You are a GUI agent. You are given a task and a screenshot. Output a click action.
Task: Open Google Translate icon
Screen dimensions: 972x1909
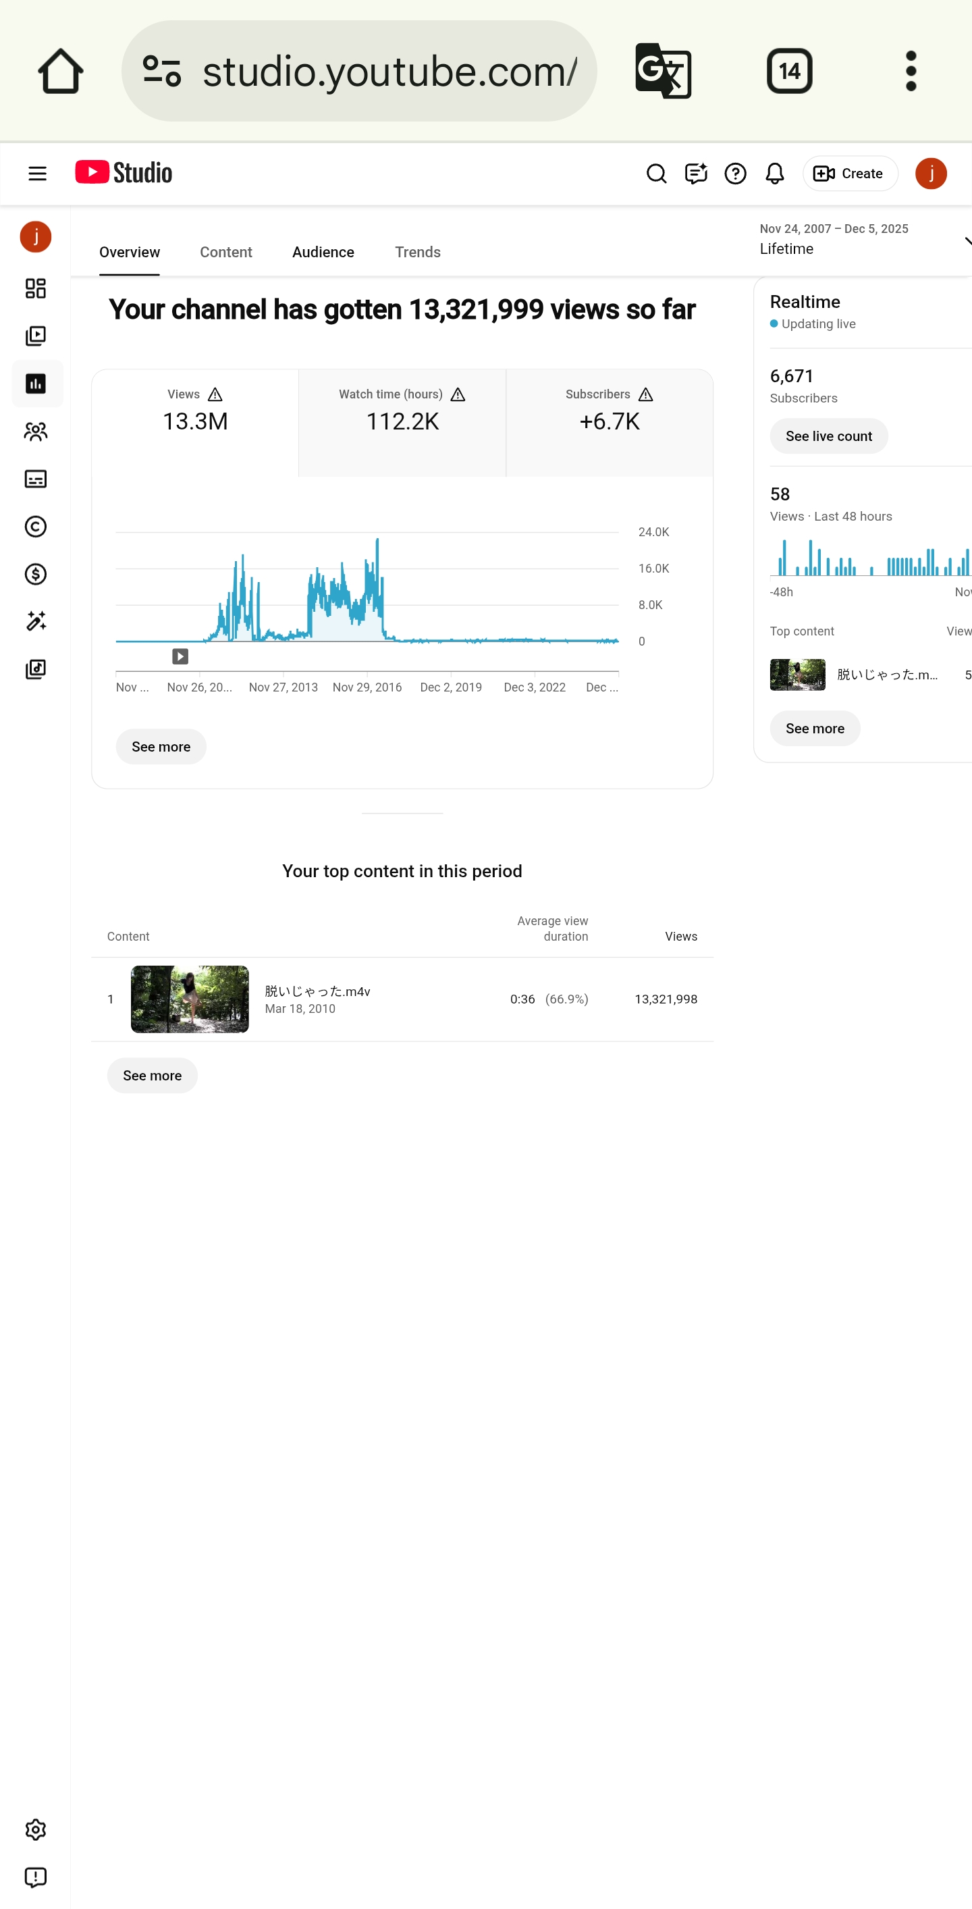click(x=663, y=71)
